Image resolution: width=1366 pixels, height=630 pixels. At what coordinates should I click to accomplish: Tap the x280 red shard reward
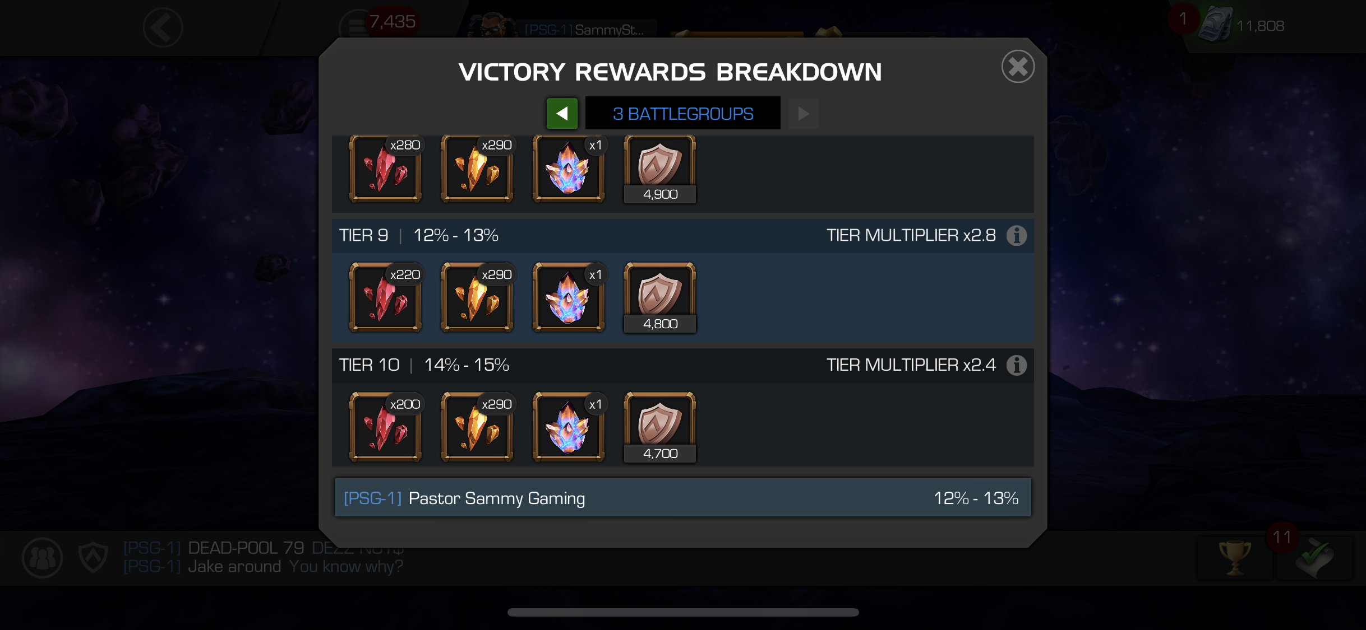385,168
